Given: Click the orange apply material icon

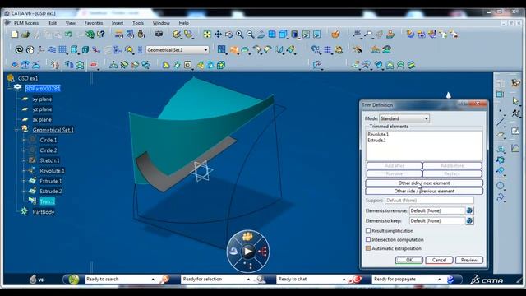Looking at the screenshot, I should pyautogui.click(x=335, y=35).
